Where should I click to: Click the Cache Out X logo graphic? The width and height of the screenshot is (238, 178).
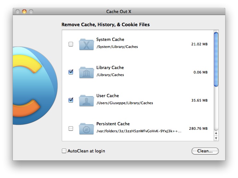[35, 86]
